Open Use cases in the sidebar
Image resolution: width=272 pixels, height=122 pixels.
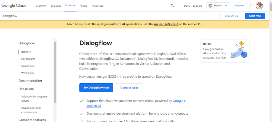(x=26, y=89)
